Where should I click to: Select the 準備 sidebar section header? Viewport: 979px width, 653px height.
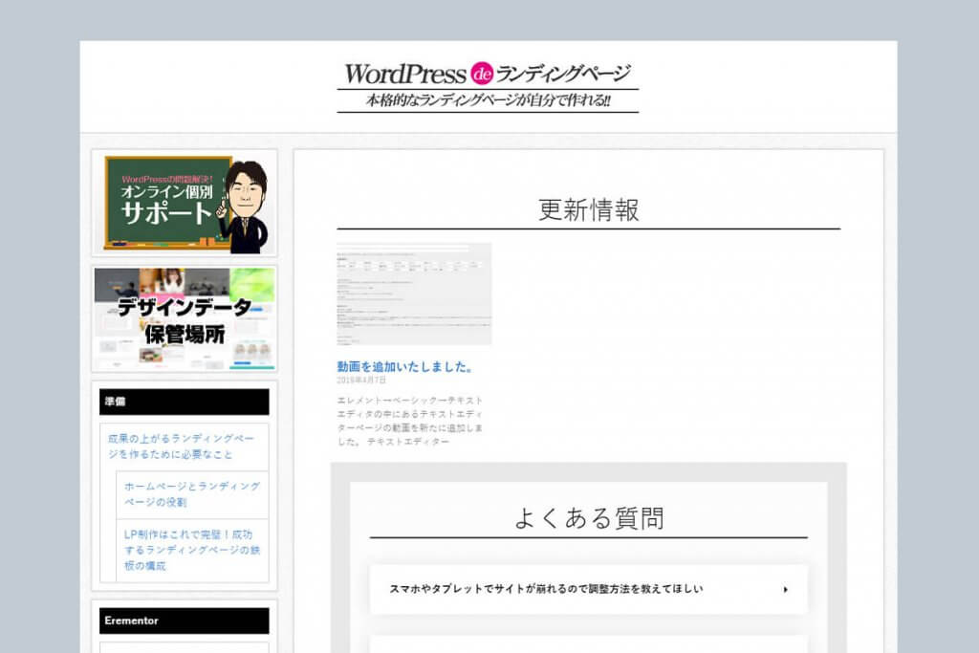(x=185, y=402)
